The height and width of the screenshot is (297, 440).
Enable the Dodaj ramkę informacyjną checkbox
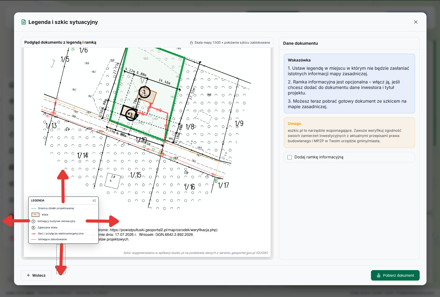point(290,157)
